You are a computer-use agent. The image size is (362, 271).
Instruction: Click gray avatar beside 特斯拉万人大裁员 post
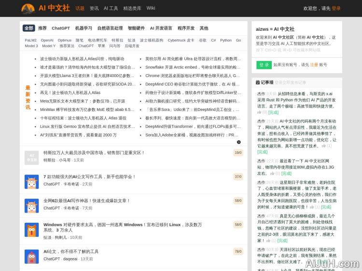[32, 158]
